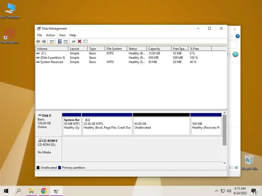Viewport: 262px width, 196px height.
Task: Click the CD-ROM 0 (D:) No Media label
Action: coord(48,149)
